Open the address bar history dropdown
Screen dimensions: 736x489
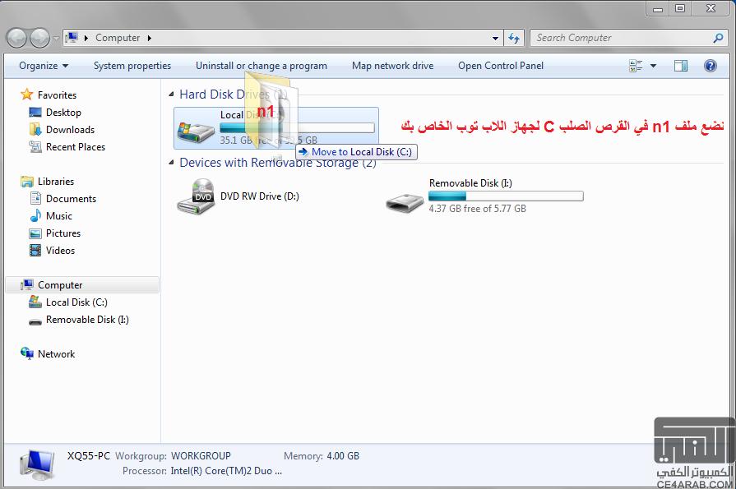point(494,38)
